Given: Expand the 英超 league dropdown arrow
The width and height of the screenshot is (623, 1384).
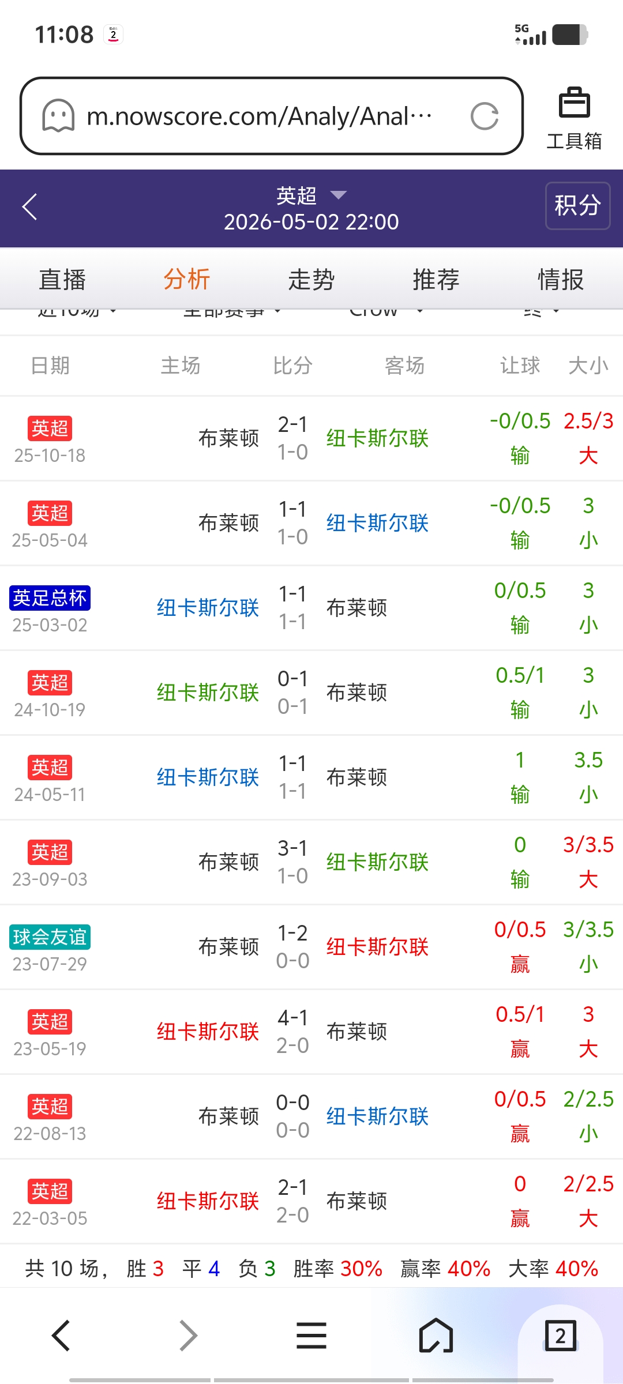Looking at the screenshot, I should pos(338,195).
